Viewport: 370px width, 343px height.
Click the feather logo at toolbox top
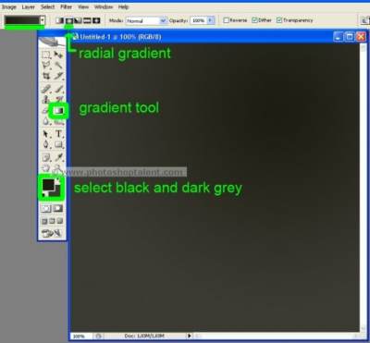tap(52, 42)
